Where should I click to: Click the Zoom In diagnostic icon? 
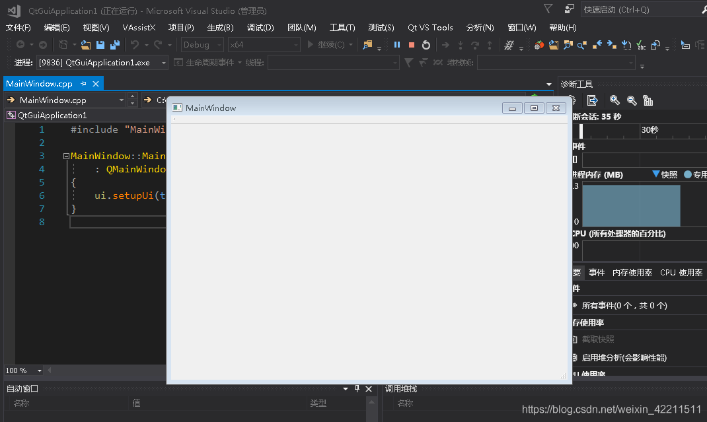(x=614, y=100)
